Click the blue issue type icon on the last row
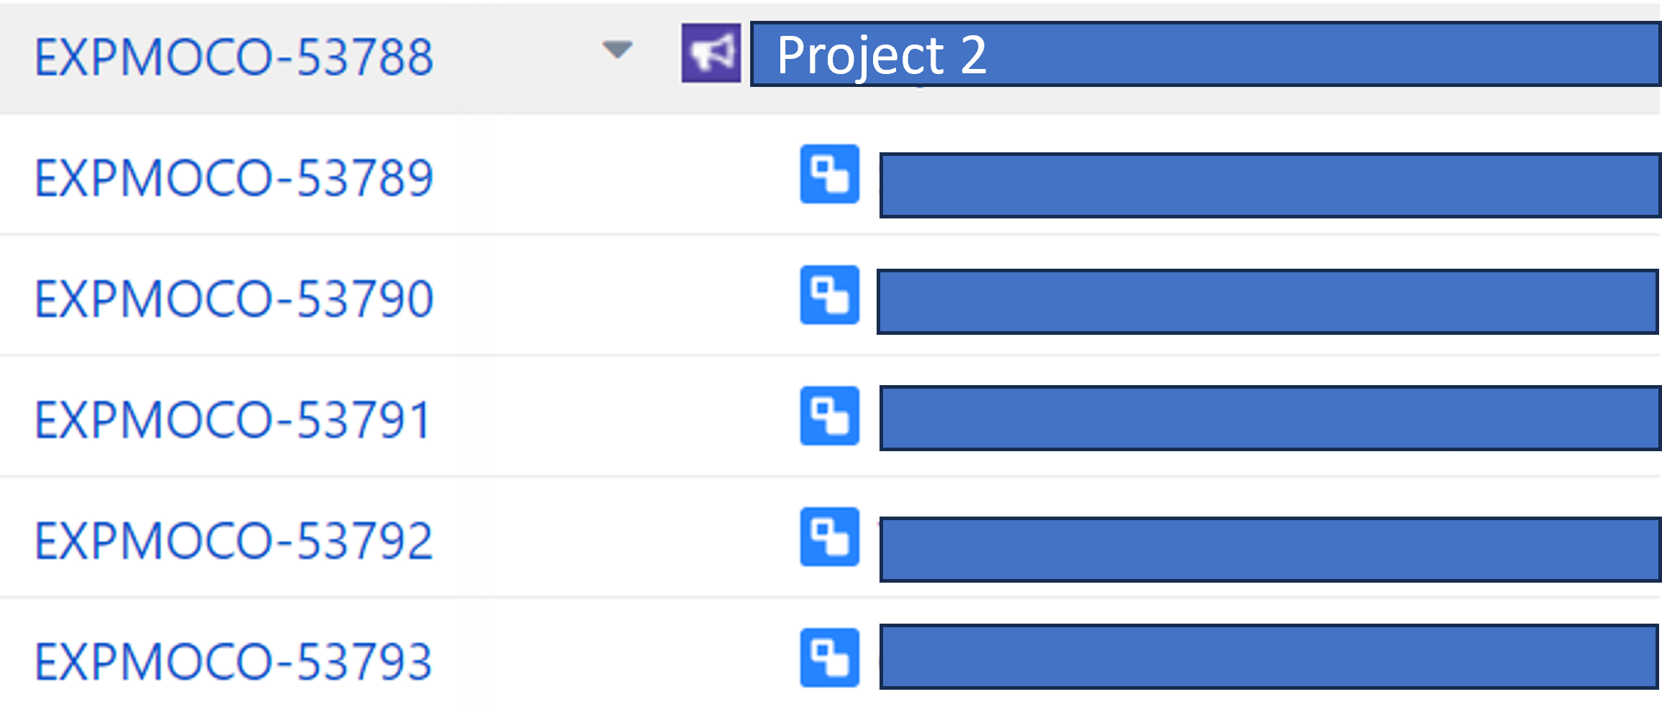 [829, 657]
